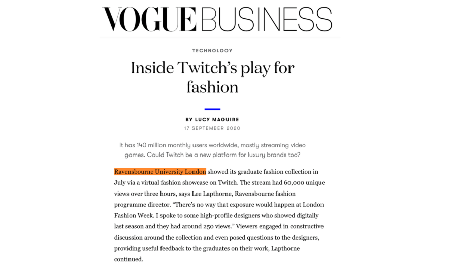
Task: Click the final word "continued" in the paragraph
Action: [x=128, y=260]
